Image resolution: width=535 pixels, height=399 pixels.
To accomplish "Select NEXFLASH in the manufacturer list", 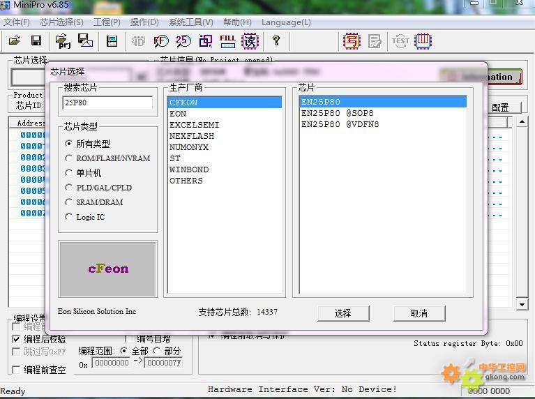I will pos(225,136).
